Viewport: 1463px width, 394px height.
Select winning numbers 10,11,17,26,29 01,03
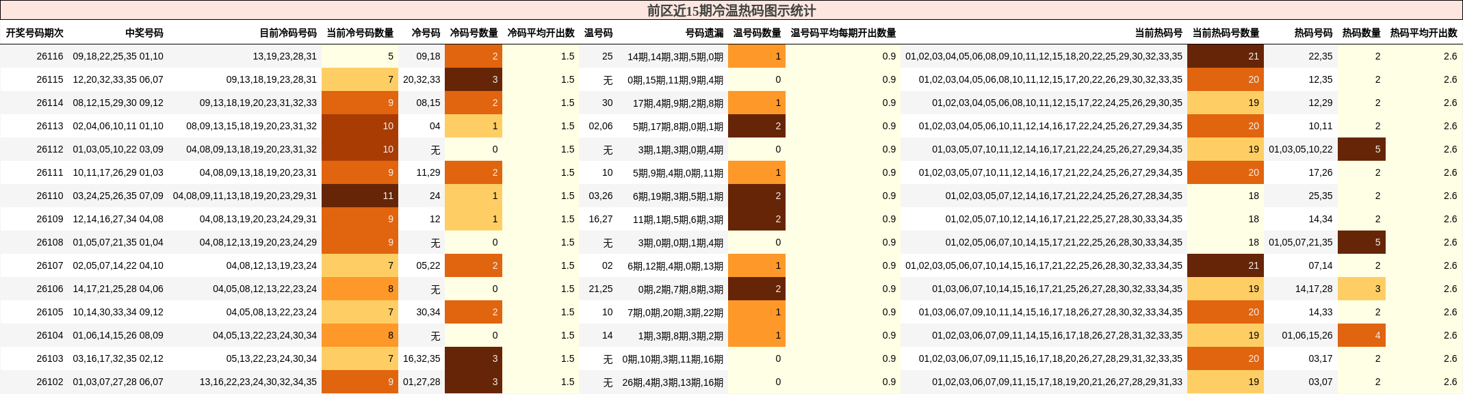pos(118,172)
